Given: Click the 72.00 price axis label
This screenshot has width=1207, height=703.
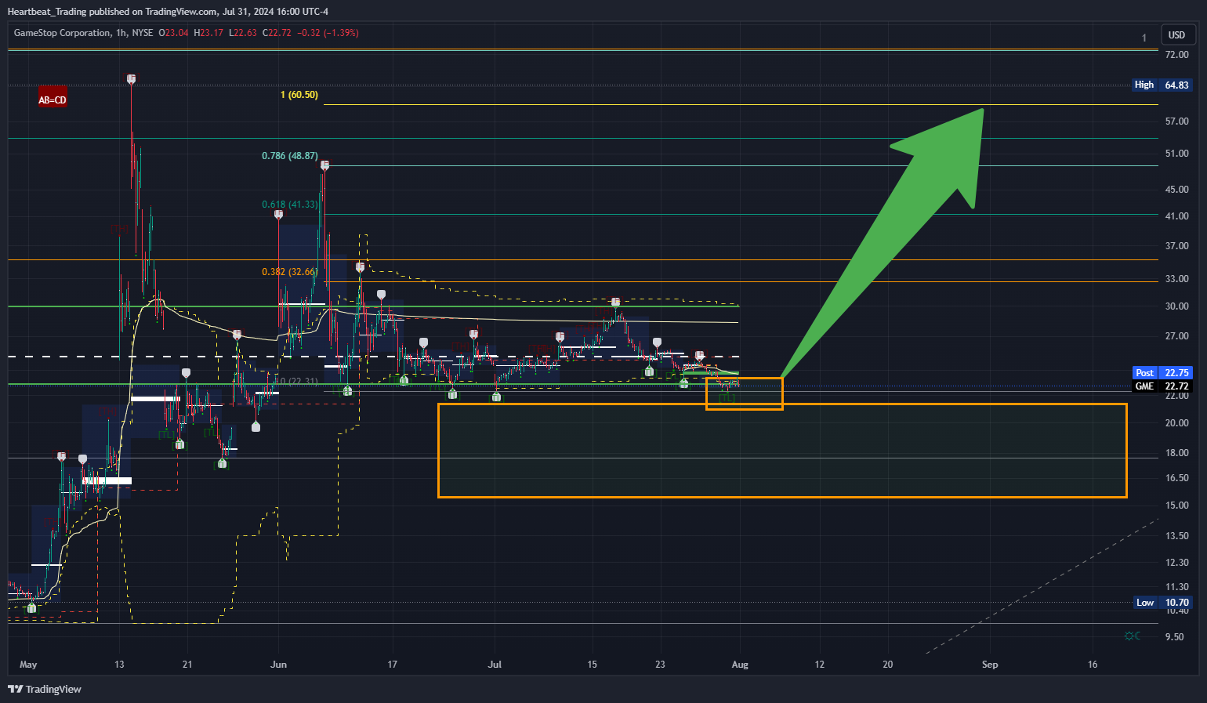Looking at the screenshot, I should (x=1176, y=55).
